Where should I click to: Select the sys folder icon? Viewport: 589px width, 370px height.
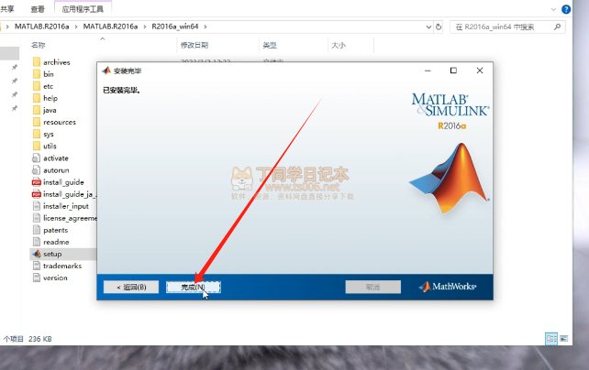[37, 135]
